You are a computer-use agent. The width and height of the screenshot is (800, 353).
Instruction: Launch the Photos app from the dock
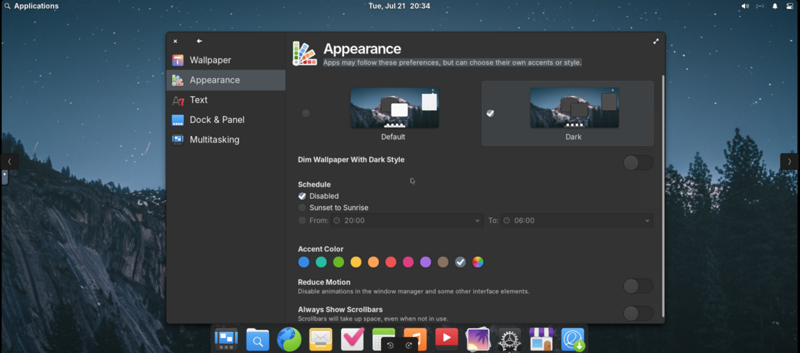point(478,339)
